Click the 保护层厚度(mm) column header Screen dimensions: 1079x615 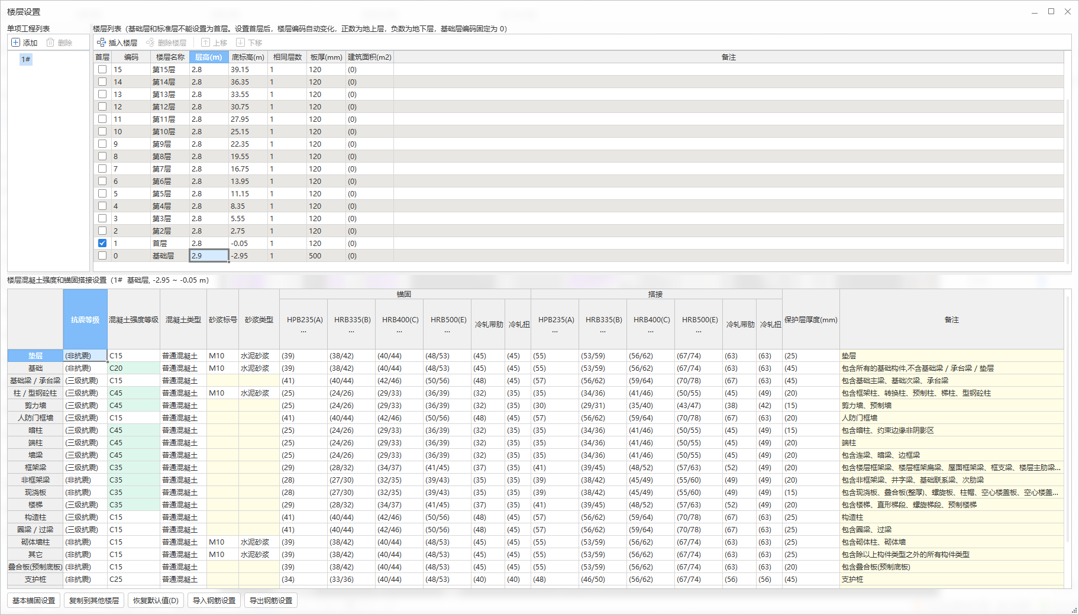click(x=811, y=319)
